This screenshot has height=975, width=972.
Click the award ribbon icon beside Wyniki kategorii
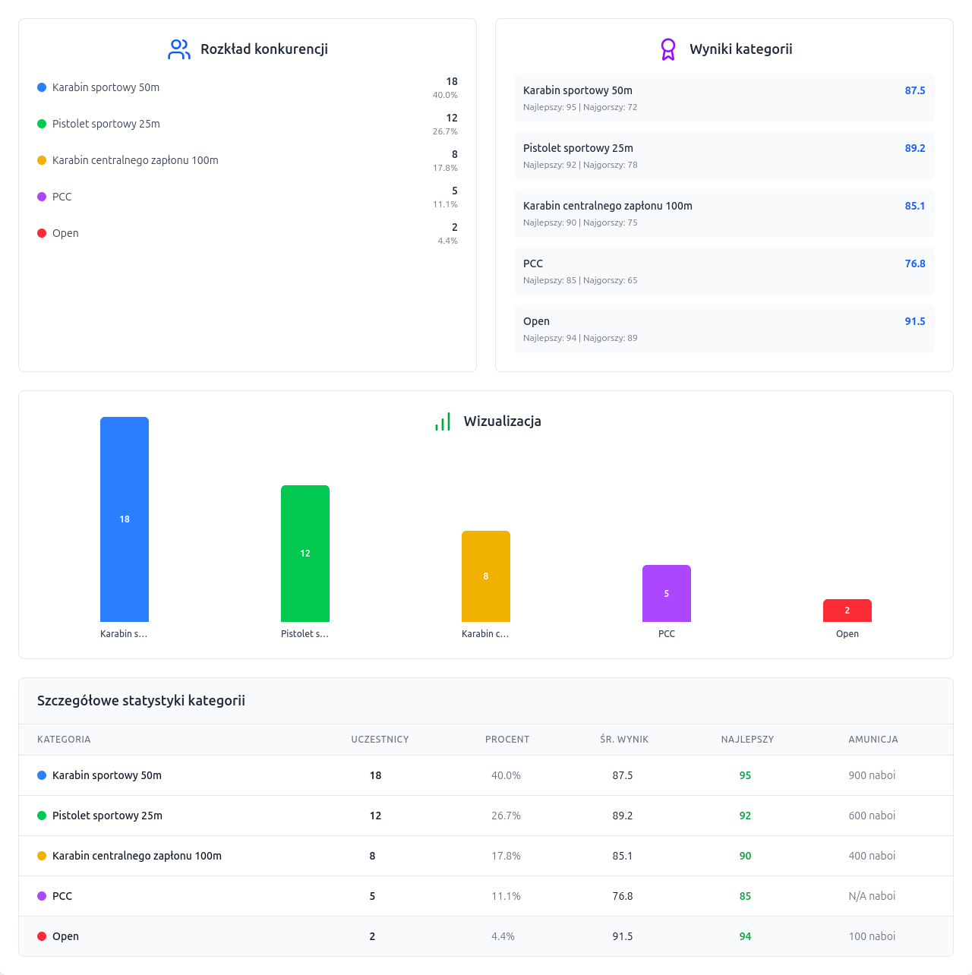668,49
